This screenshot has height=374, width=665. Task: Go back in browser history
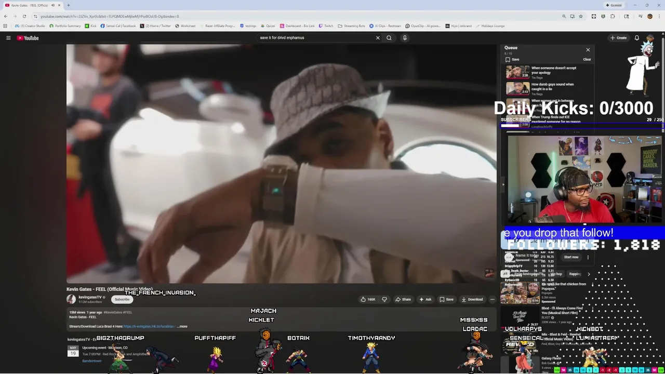[6, 16]
